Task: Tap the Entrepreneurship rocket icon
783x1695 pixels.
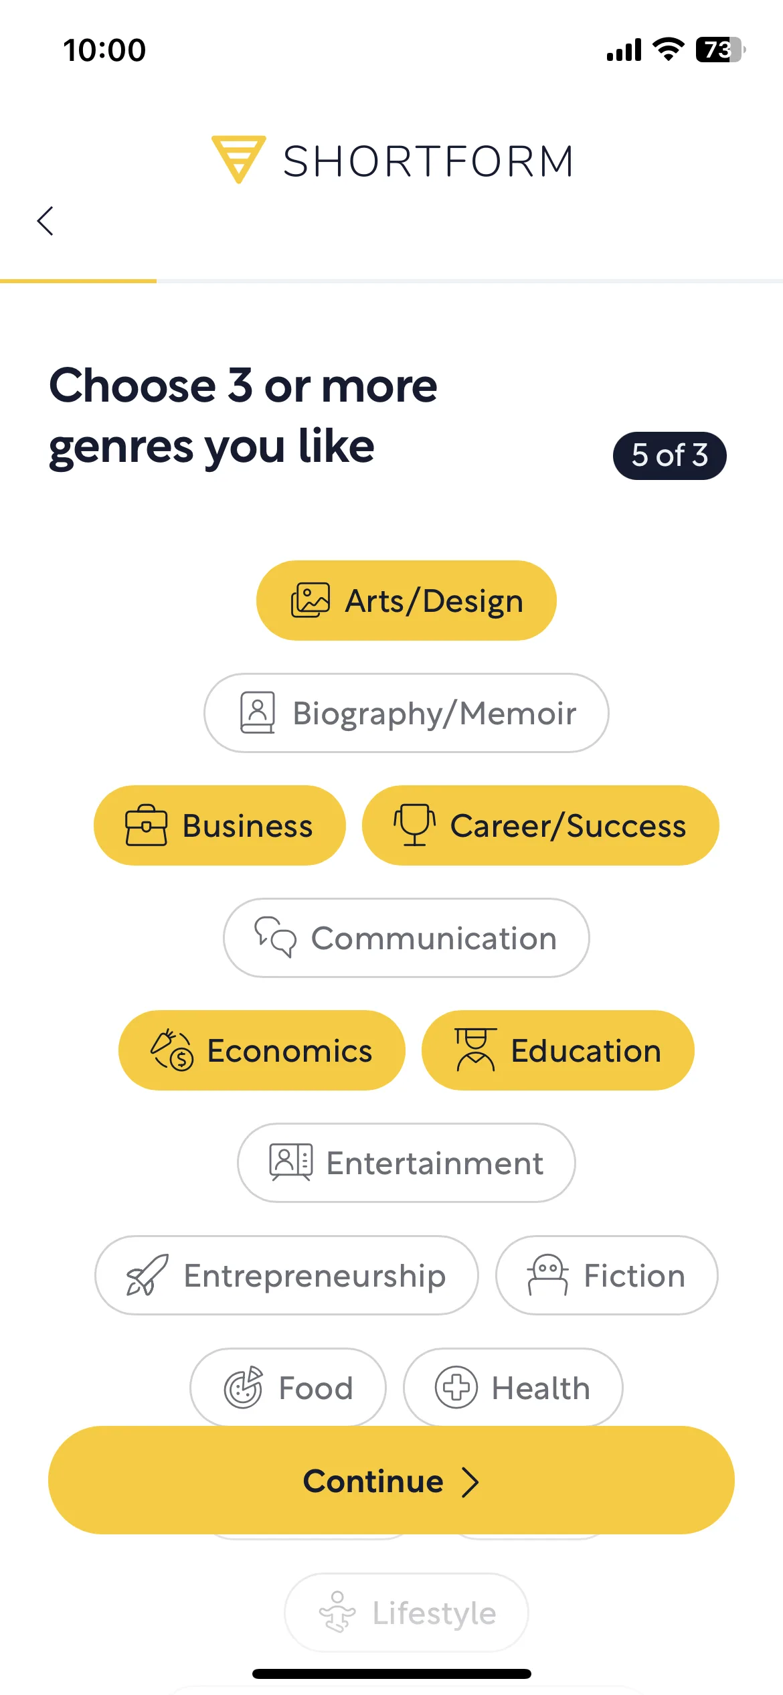Action: pos(147,1275)
